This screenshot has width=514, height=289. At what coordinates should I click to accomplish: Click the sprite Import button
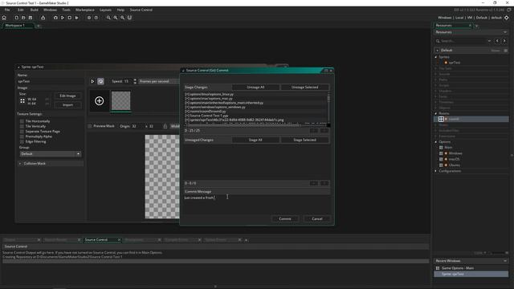pos(67,105)
